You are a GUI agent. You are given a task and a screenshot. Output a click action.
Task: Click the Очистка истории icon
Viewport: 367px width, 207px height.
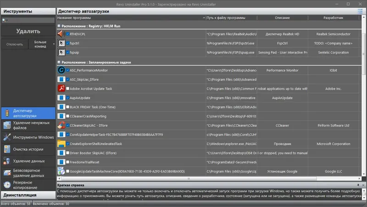click(7, 149)
